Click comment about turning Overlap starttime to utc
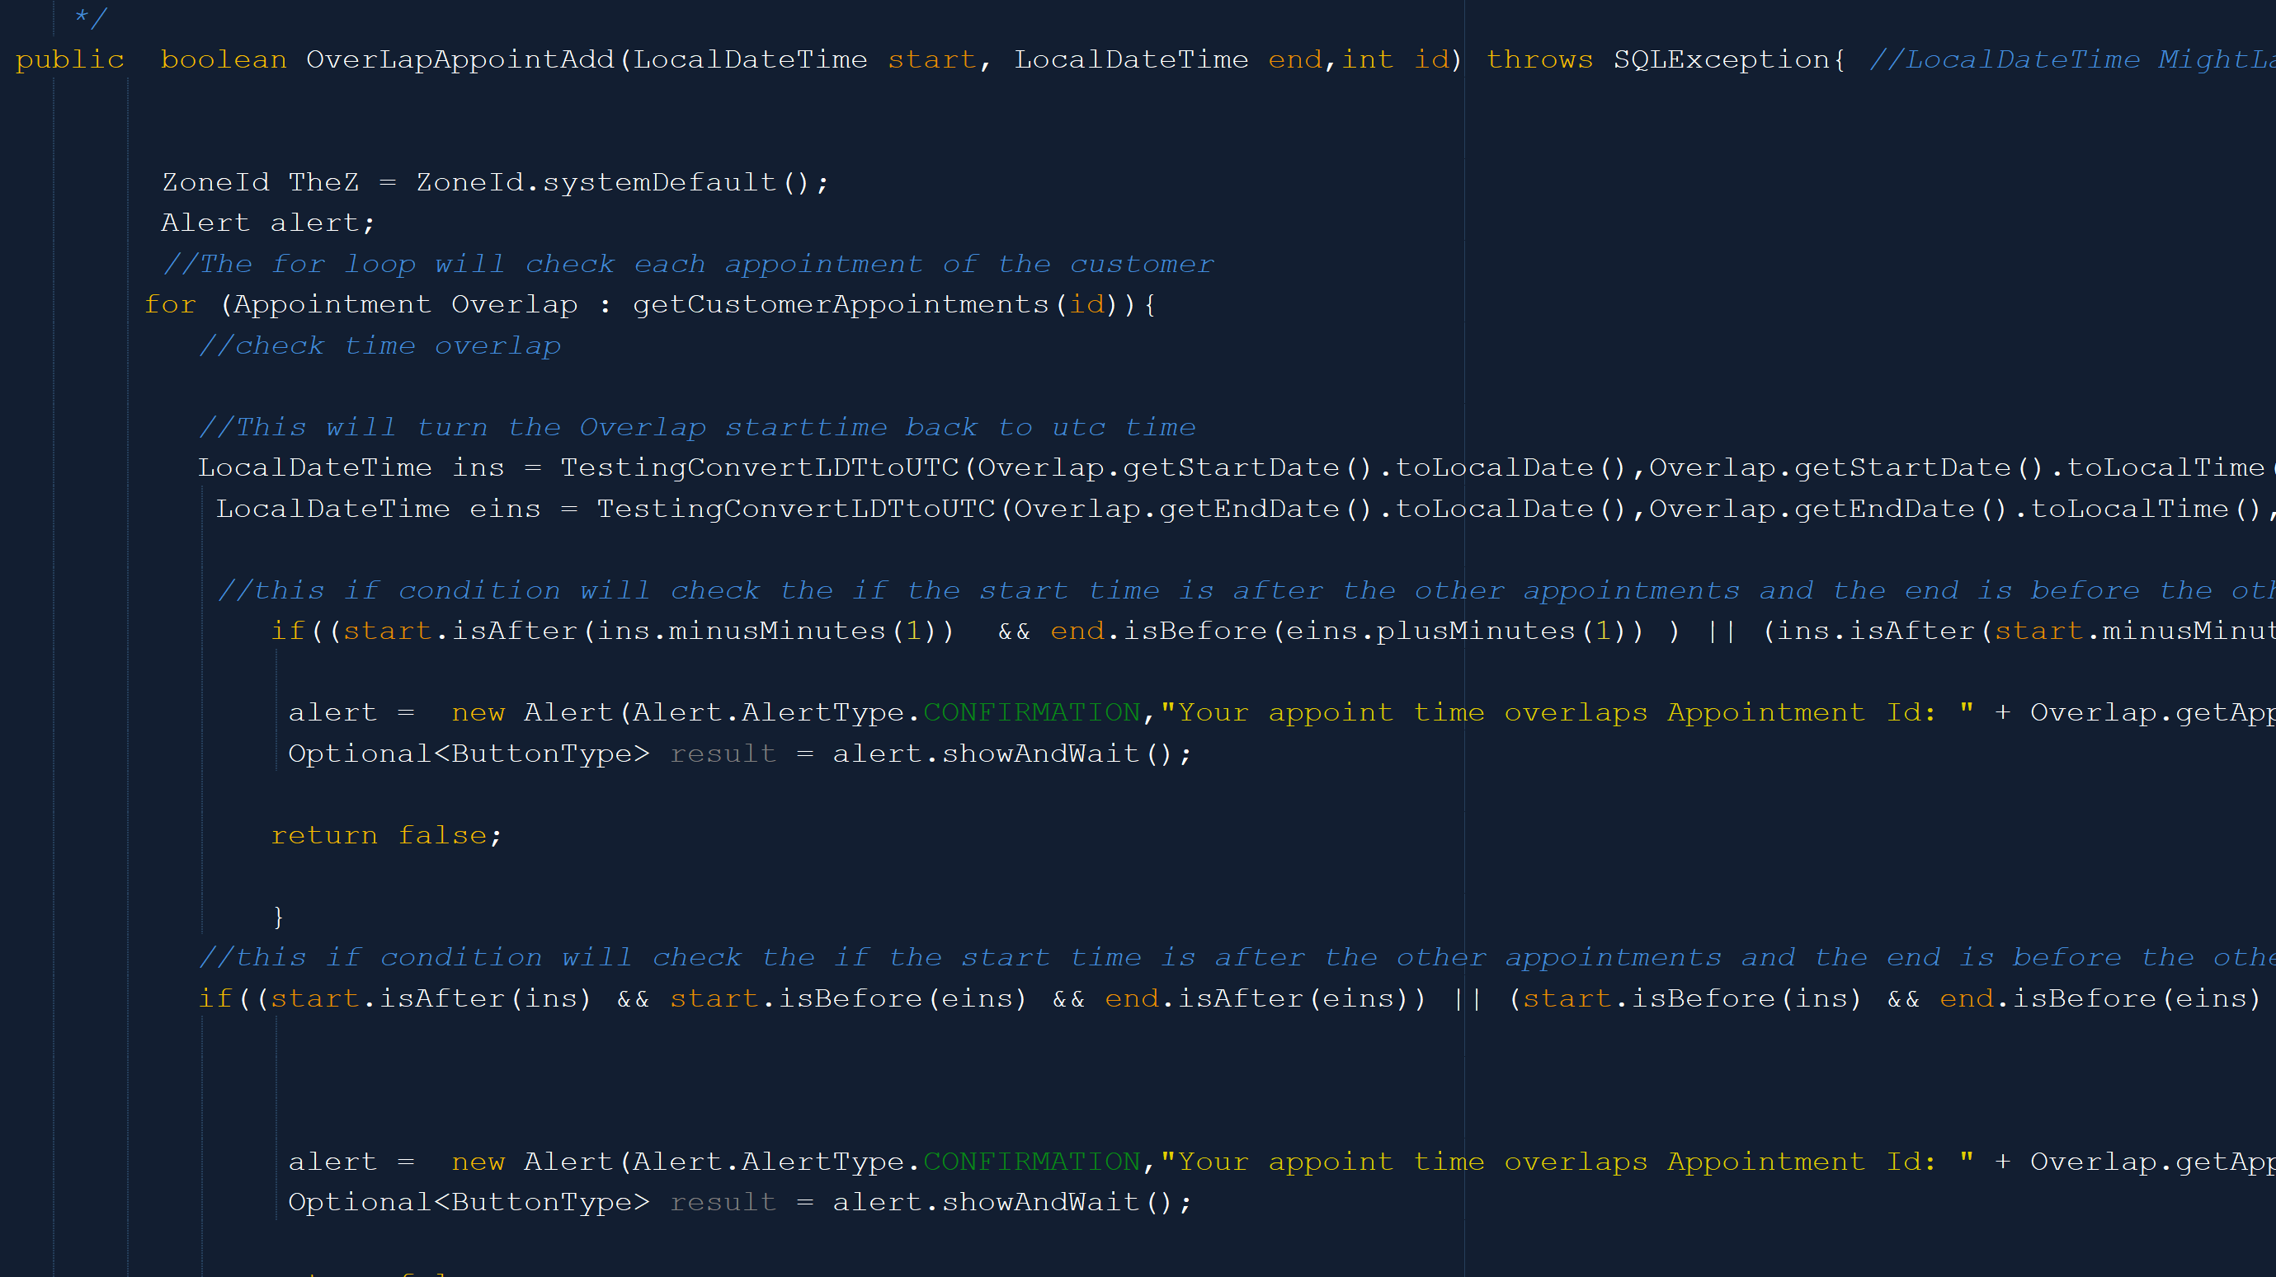Viewport: 2276px width, 1277px height. [x=697, y=427]
